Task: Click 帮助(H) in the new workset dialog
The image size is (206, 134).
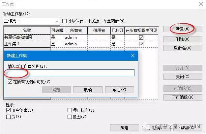Action: tap(120, 90)
